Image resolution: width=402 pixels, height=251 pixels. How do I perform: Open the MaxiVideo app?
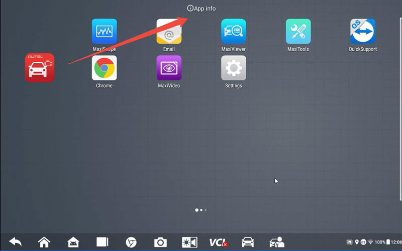(169, 68)
